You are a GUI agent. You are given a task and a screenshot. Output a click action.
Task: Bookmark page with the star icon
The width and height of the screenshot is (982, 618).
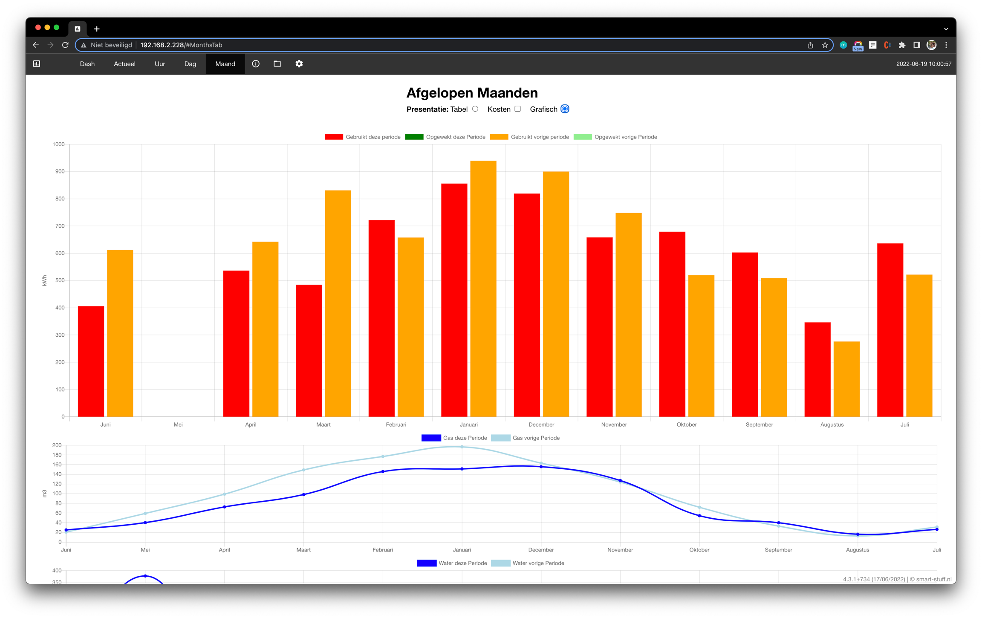[x=825, y=45]
